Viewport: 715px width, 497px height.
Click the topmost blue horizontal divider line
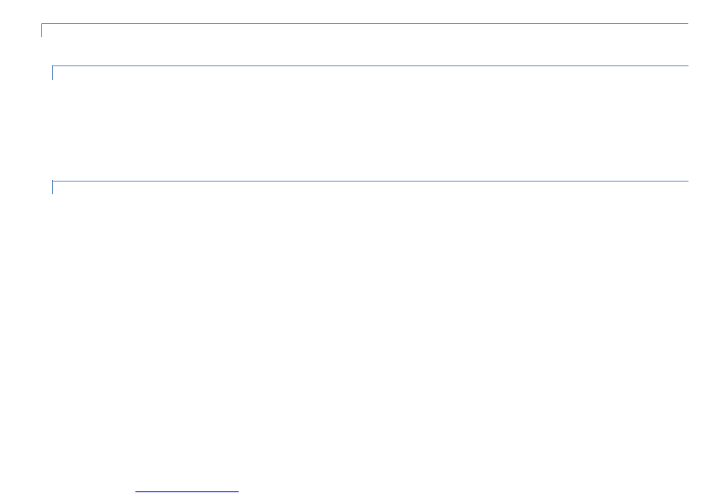coord(365,24)
